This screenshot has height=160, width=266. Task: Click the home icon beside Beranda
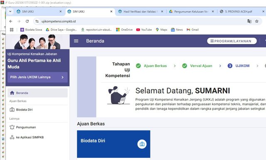point(12,93)
